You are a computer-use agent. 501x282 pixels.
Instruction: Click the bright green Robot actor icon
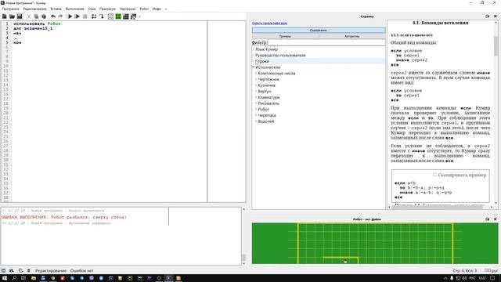click(118, 16)
